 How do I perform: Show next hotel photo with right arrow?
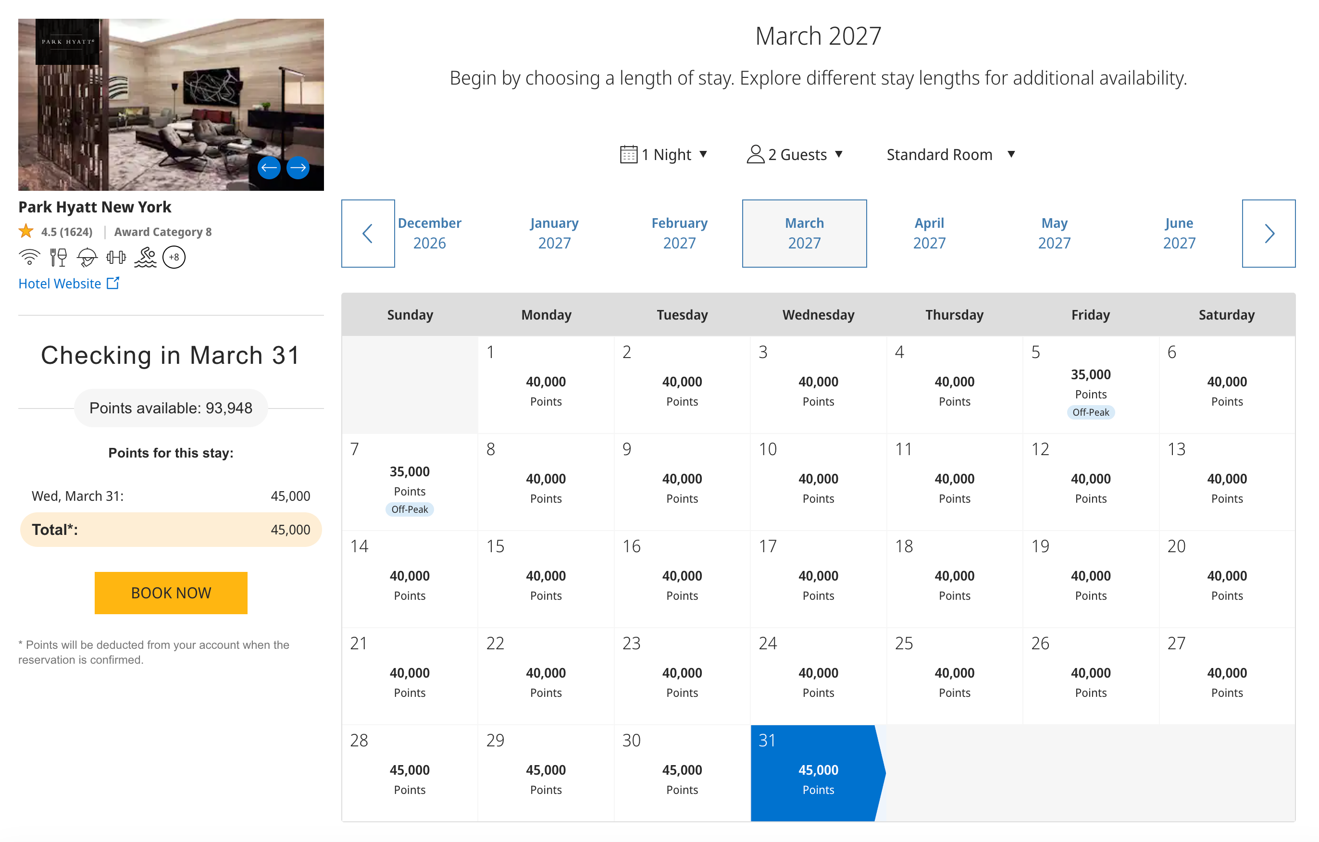pyautogui.click(x=298, y=168)
